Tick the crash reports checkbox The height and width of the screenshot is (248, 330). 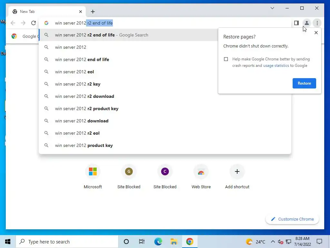coord(226,59)
